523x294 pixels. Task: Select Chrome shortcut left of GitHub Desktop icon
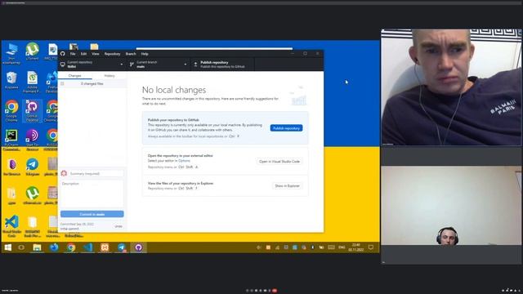(11, 111)
